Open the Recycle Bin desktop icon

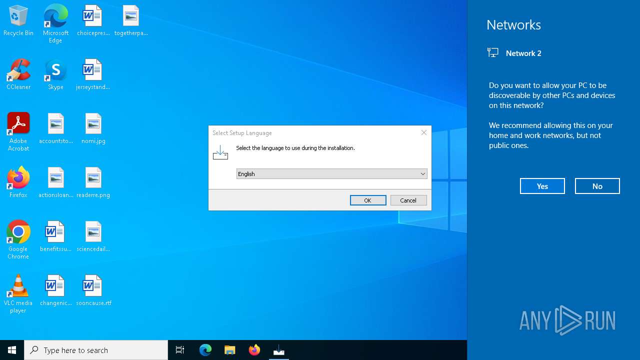[18, 21]
